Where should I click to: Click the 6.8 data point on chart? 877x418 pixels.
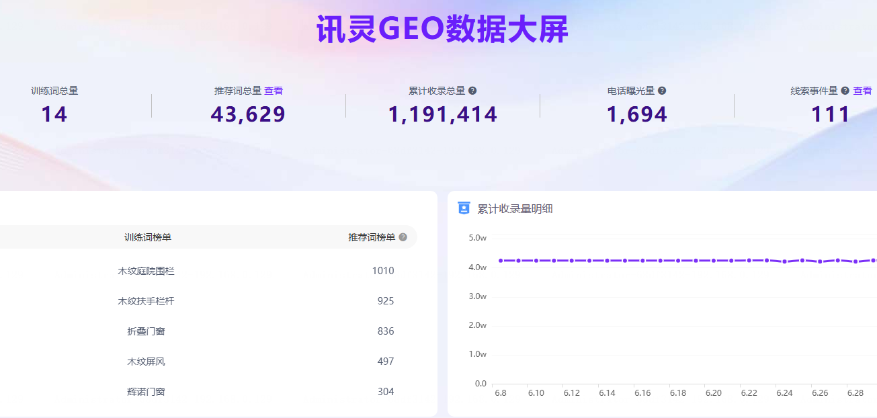click(x=501, y=260)
